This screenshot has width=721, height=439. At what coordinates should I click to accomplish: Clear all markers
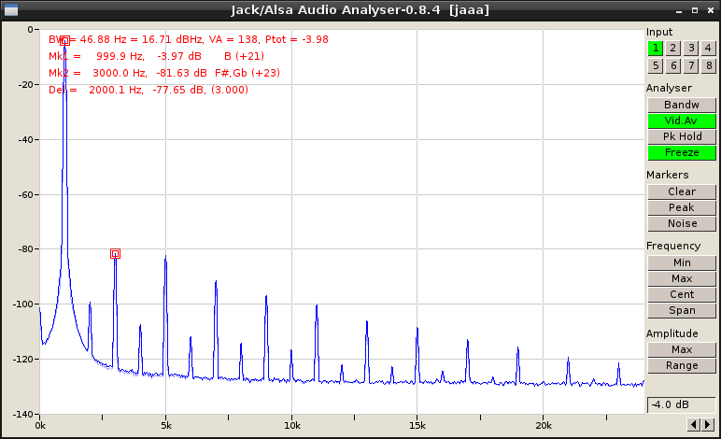pyautogui.click(x=682, y=191)
